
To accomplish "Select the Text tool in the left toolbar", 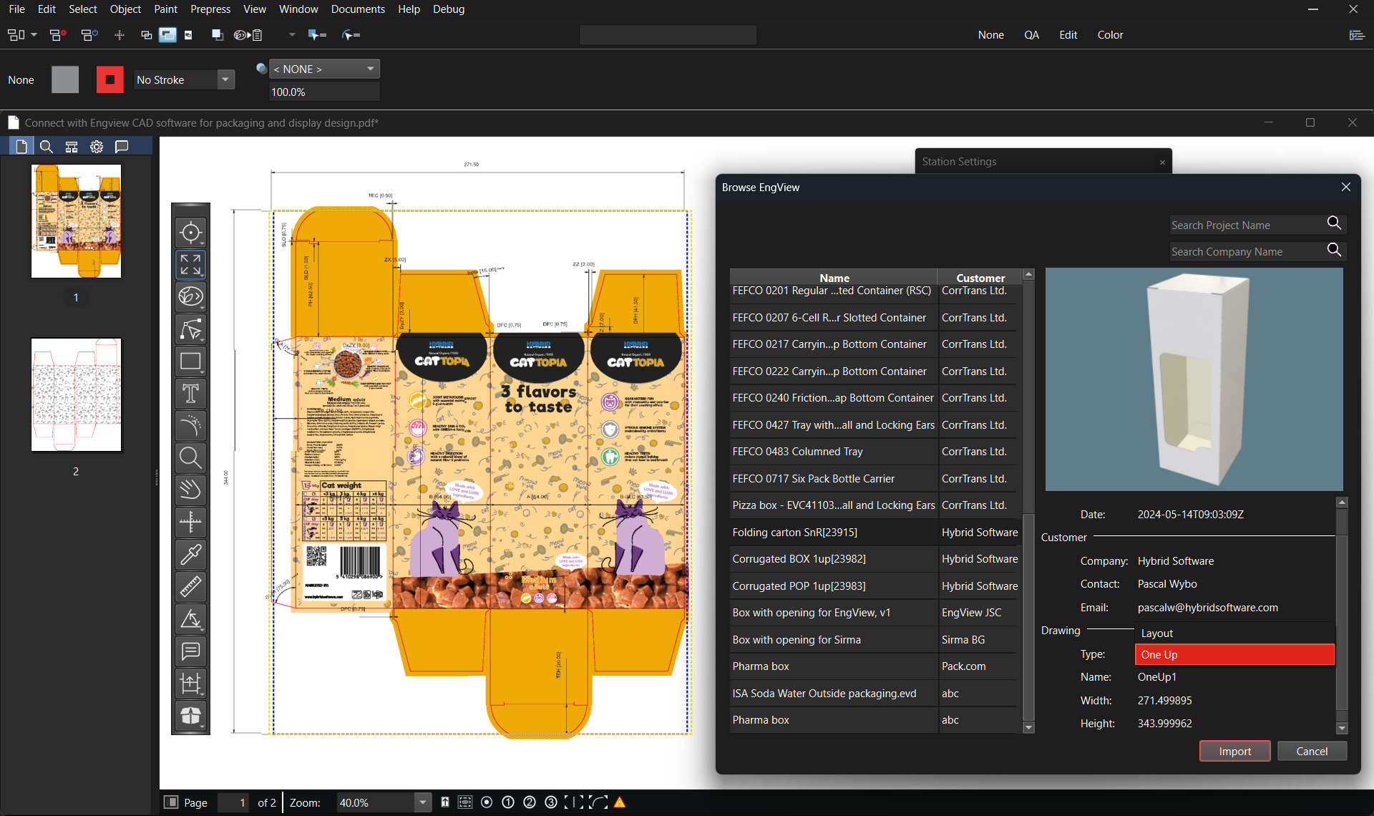I will (190, 393).
